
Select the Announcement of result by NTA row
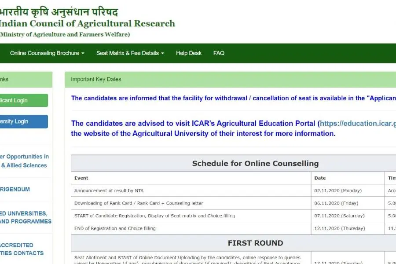[109, 191]
